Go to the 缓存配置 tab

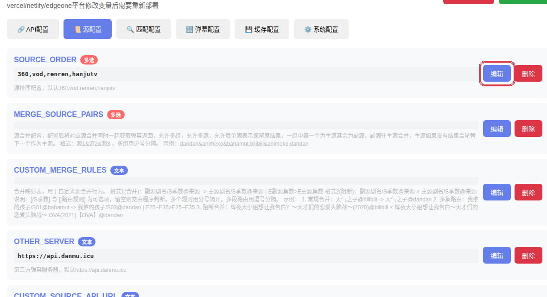pyautogui.click(x=261, y=29)
